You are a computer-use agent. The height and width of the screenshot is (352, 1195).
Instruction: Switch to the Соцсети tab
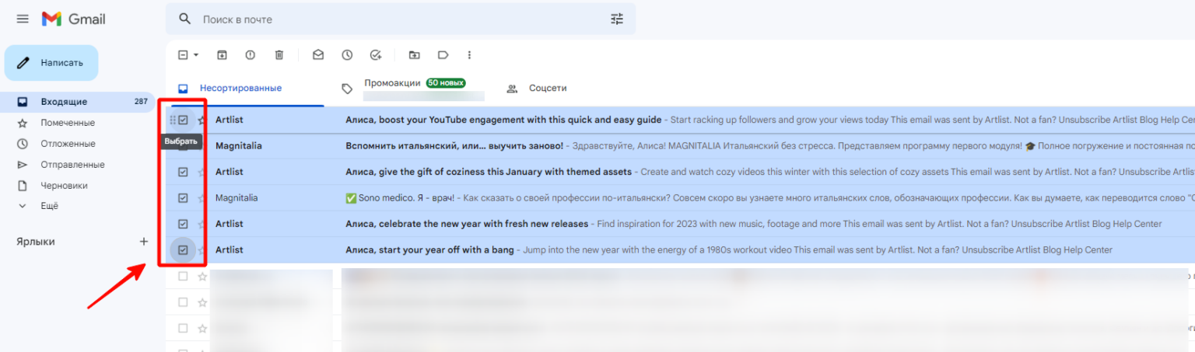point(548,89)
